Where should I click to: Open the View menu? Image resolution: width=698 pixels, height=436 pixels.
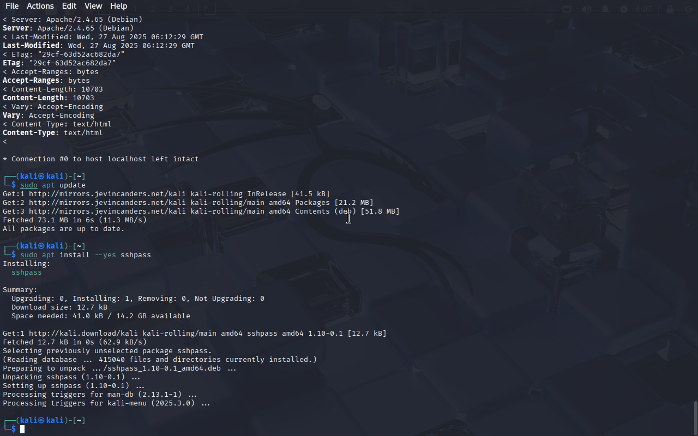tap(93, 6)
